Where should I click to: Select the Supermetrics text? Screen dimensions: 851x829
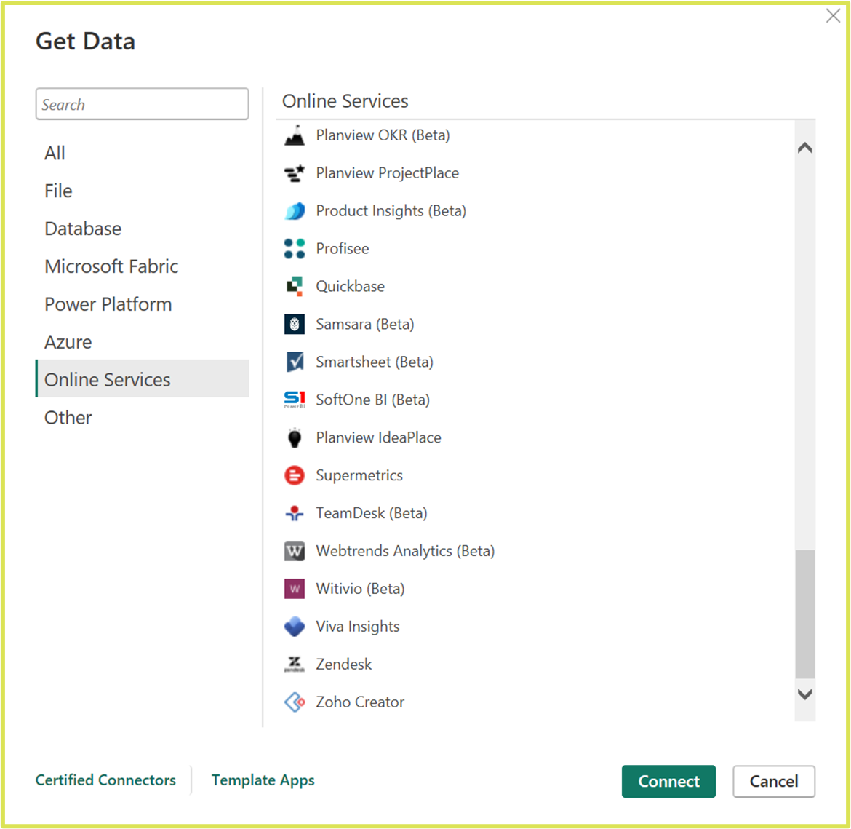[359, 475]
